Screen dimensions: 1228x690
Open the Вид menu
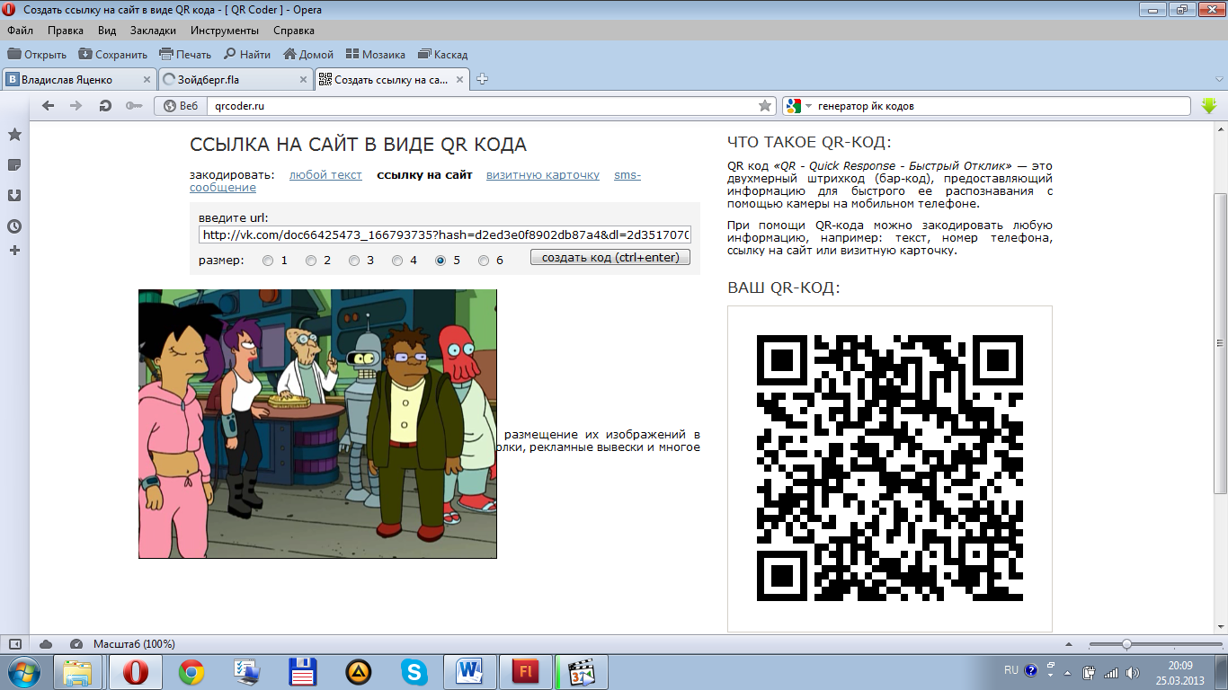coord(107,30)
